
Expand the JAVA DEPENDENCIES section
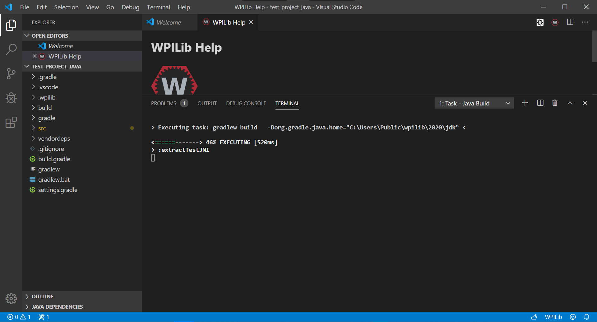[82, 307]
